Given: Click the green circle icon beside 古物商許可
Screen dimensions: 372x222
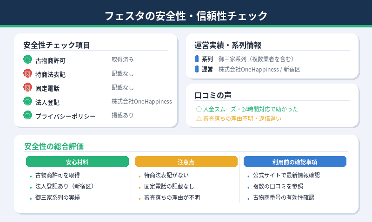Looking at the screenshot, I should 27,59.
